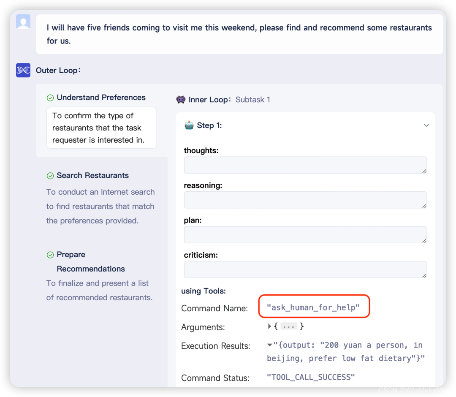Click reasoning box corner grip handle
456x397 pixels.
pos(424,206)
